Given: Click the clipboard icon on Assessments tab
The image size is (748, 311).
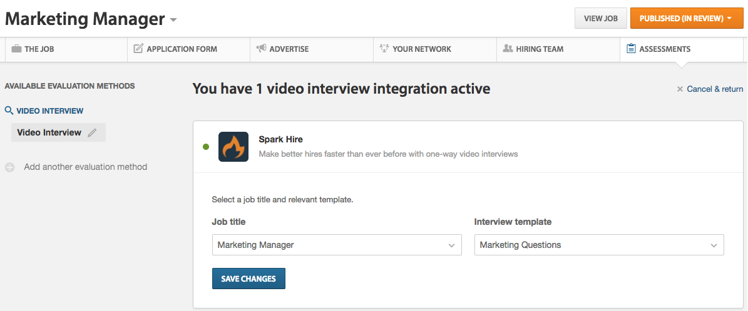Looking at the screenshot, I should tap(631, 49).
